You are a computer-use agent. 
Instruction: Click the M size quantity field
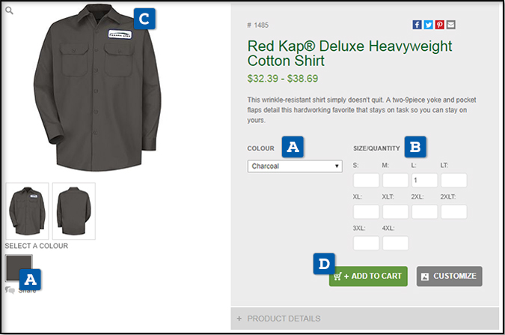pyautogui.click(x=395, y=181)
